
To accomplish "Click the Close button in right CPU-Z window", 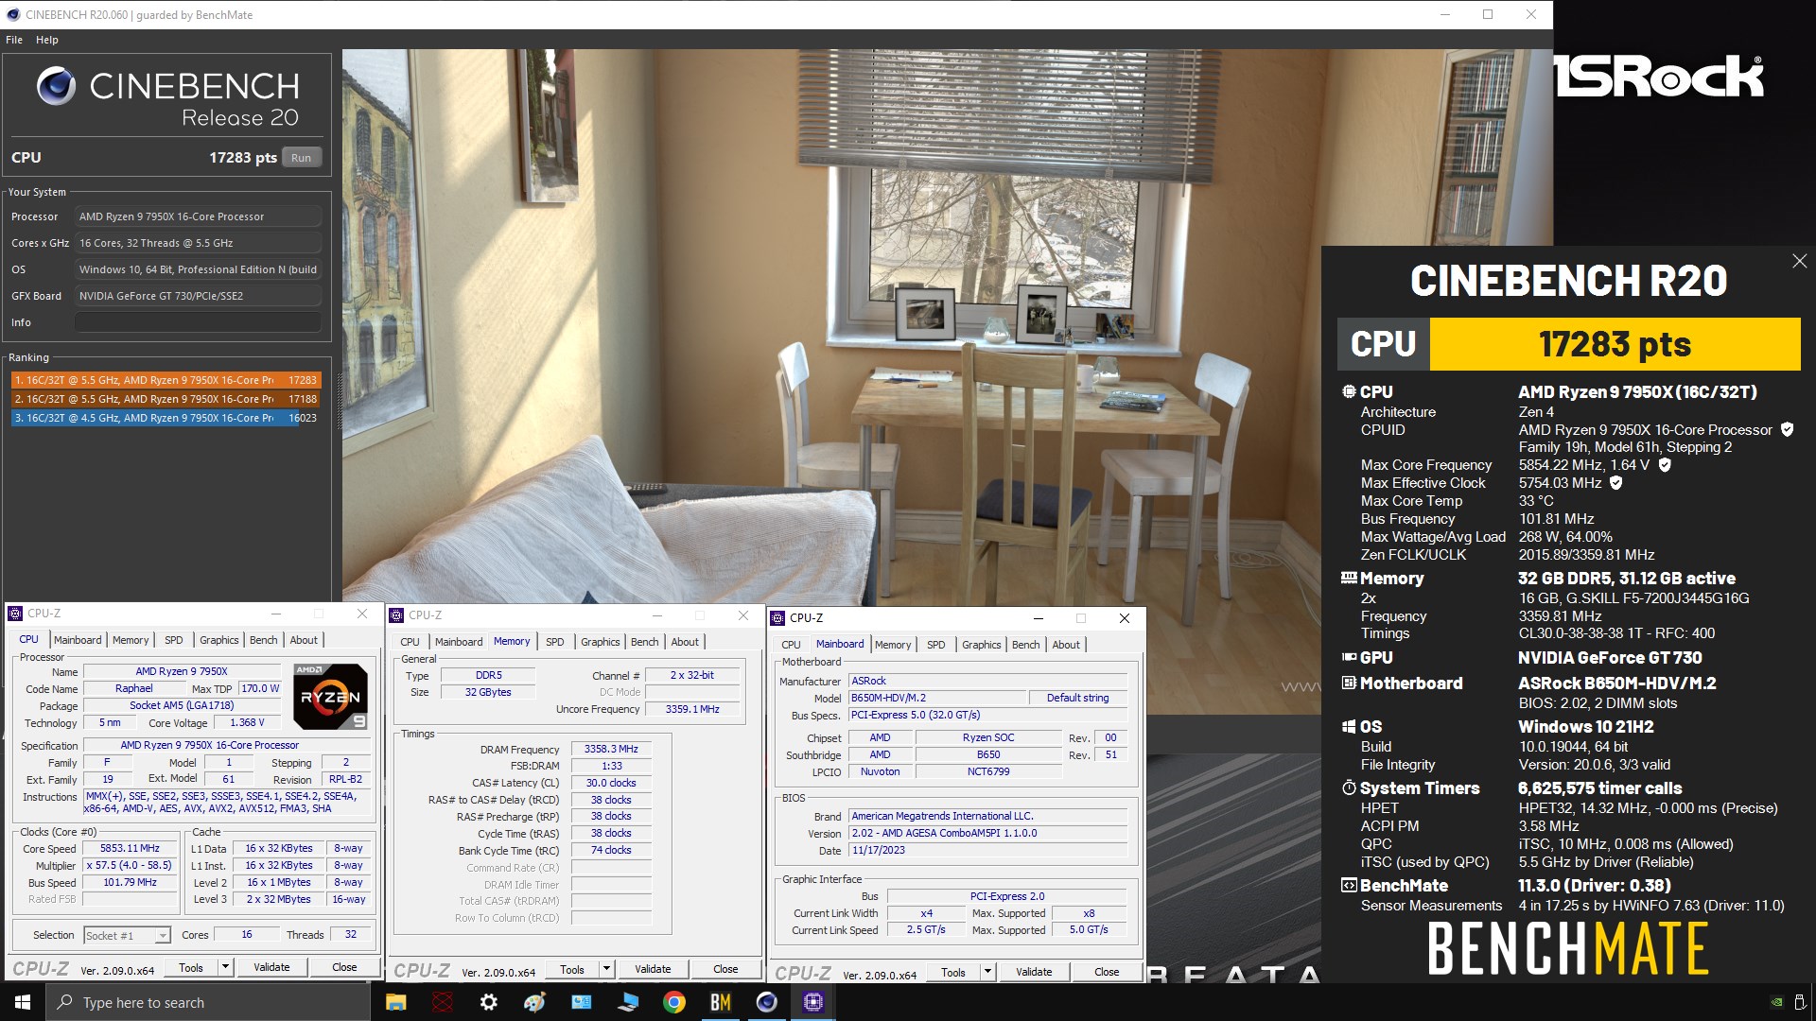I will point(1107,972).
